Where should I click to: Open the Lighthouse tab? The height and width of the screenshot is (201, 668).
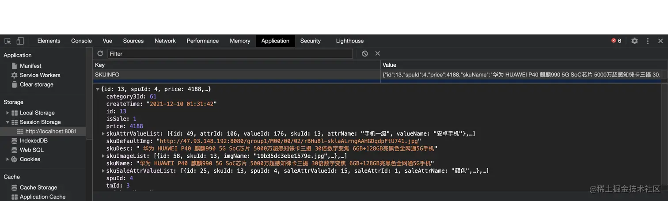(350, 41)
